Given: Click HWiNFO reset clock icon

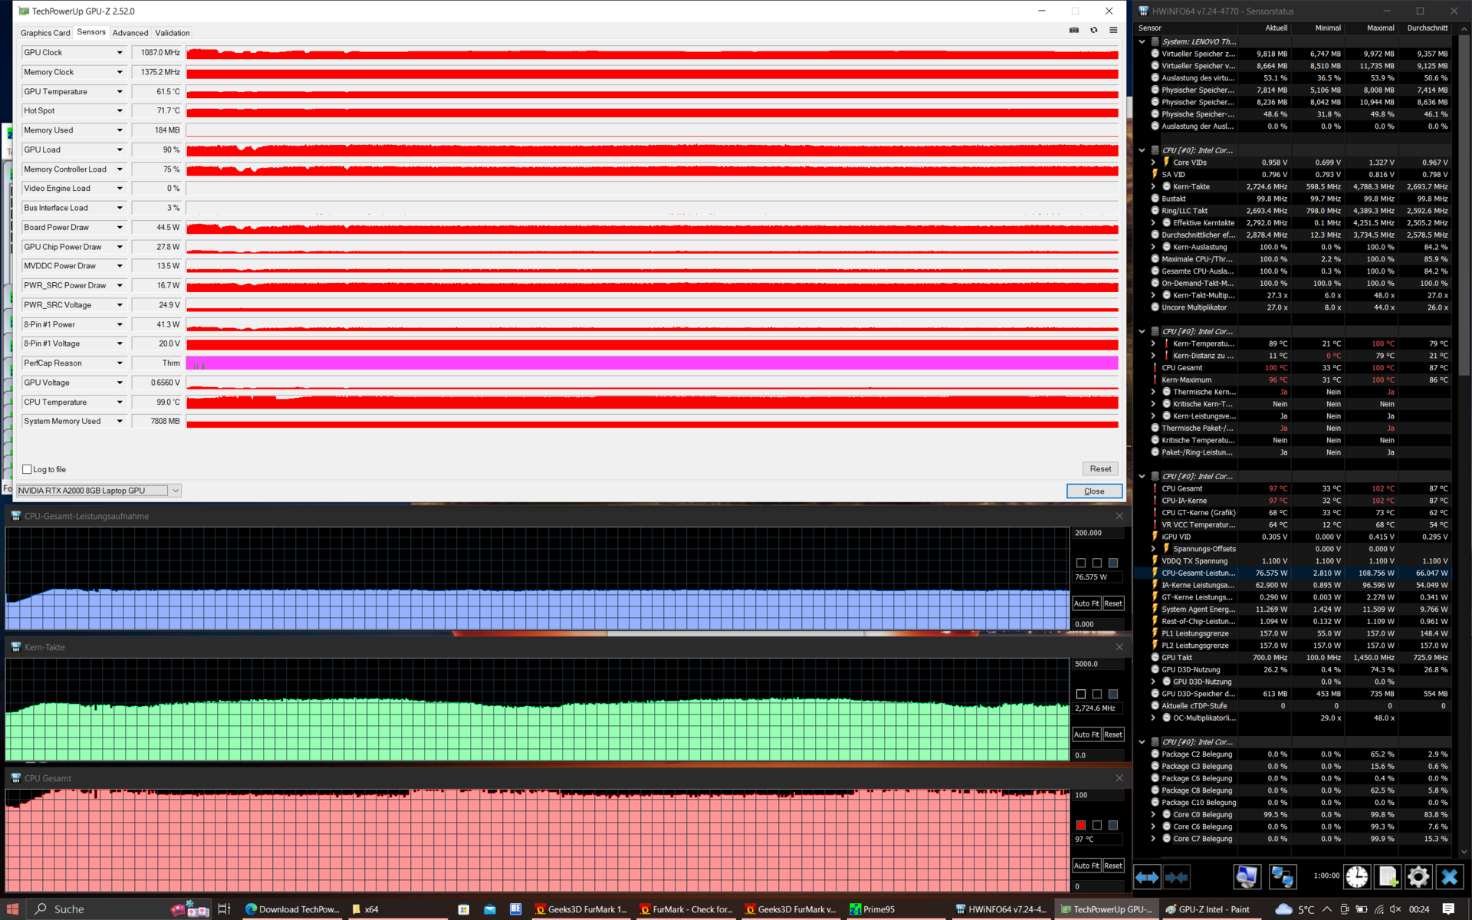Looking at the screenshot, I should (x=1357, y=876).
